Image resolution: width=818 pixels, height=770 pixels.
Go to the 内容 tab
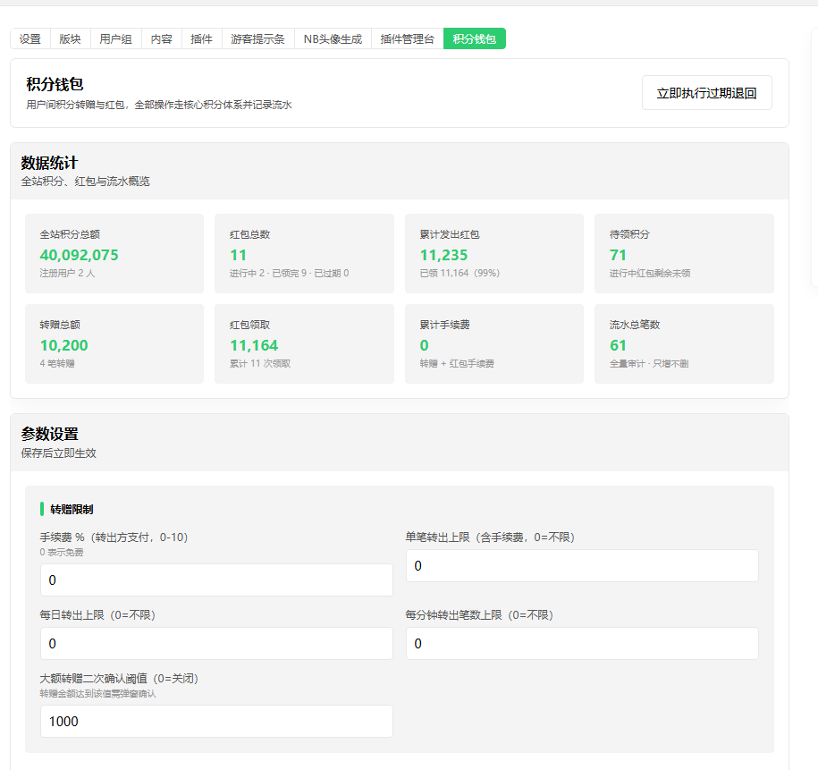point(162,38)
